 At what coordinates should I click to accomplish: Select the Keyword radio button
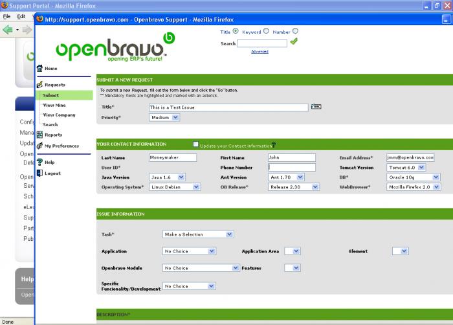(x=266, y=31)
